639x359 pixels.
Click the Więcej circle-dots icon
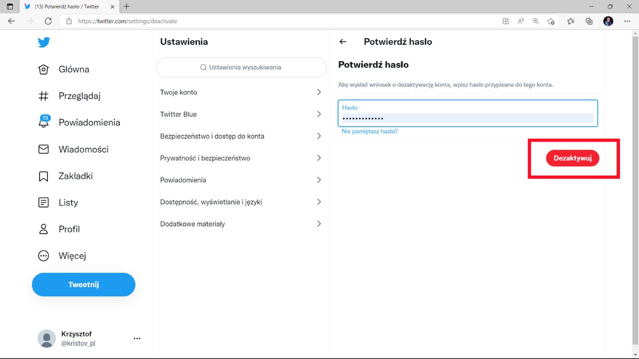pos(44,256)
